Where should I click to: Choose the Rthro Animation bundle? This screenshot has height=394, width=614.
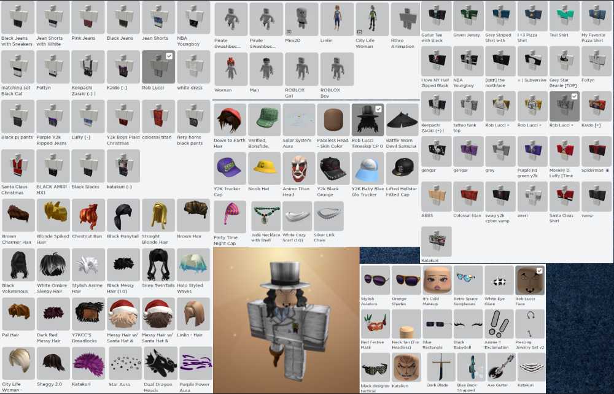tap(405, 19)
